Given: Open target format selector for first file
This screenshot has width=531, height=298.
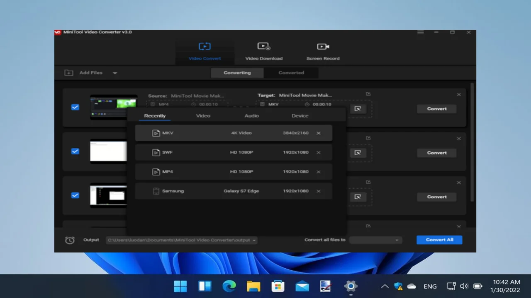Looking at the screenshot, I should click(358, 109).
